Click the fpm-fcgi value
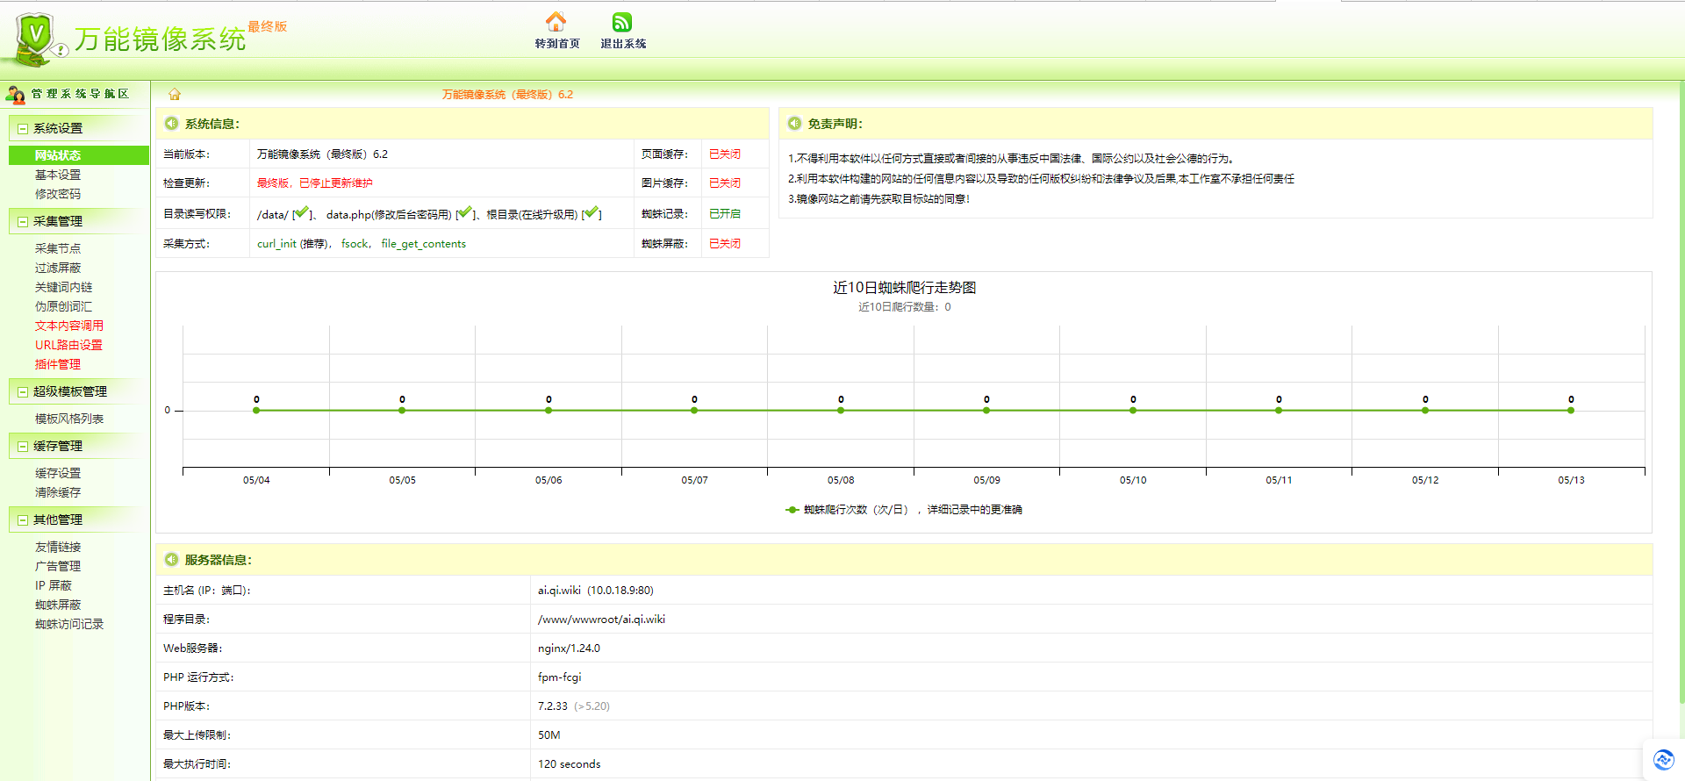Viewport: 1685px width, 781px height. click(560, 677)
